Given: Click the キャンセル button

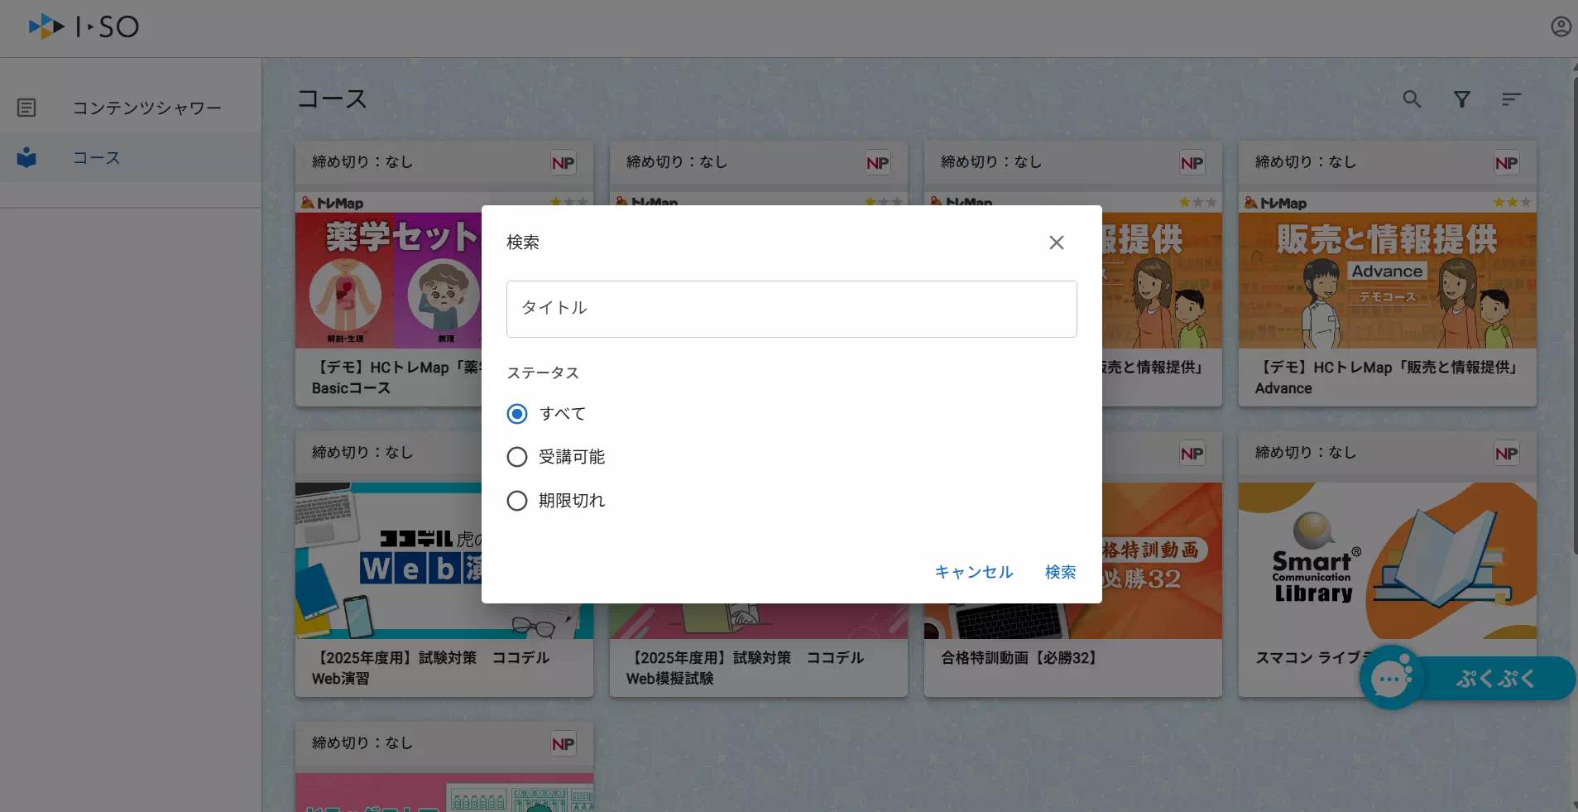Looking at the screenshot, I should pos(973,572).
